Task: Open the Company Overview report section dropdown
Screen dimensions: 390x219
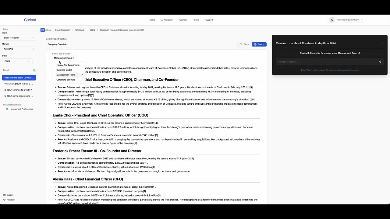Action: pos(58,44)
